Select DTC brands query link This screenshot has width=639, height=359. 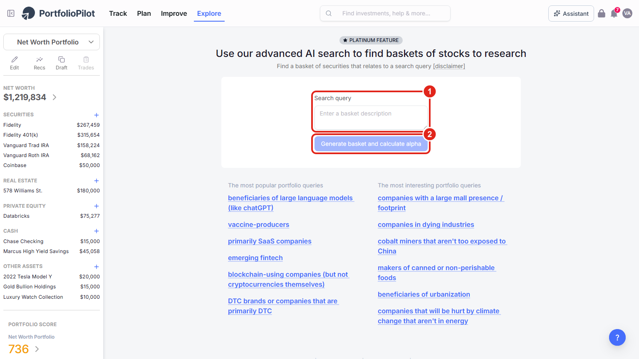tap(283, 306)
